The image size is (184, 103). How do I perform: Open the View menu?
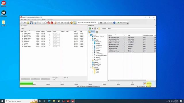[29, 20]
